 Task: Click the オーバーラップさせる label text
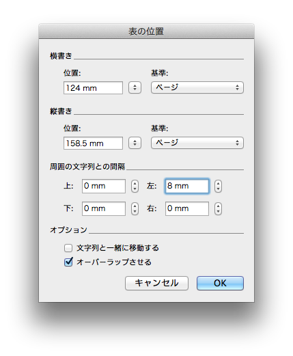[114, 262]
